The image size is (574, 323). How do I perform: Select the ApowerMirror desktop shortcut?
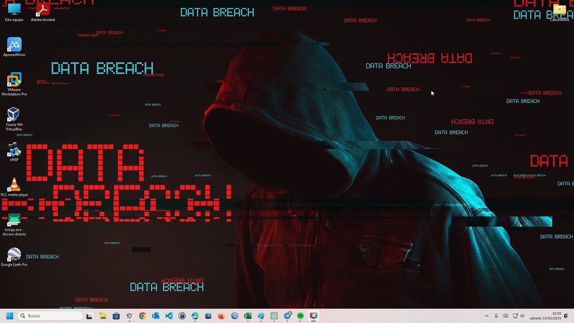tap(14, 47)
